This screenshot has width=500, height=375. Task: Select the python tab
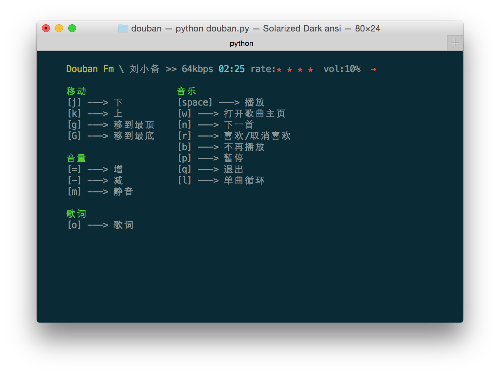pyautogui.click(x=241, y=43)
